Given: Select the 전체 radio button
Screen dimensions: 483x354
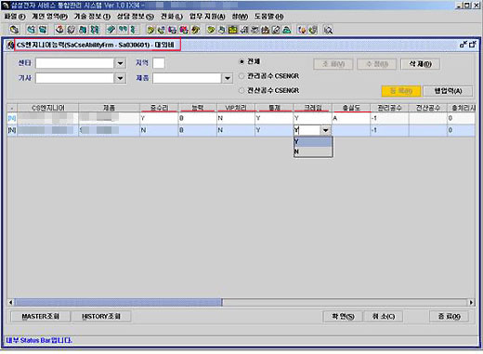Looking at the screenshot, I should click(x=241, y=61).
